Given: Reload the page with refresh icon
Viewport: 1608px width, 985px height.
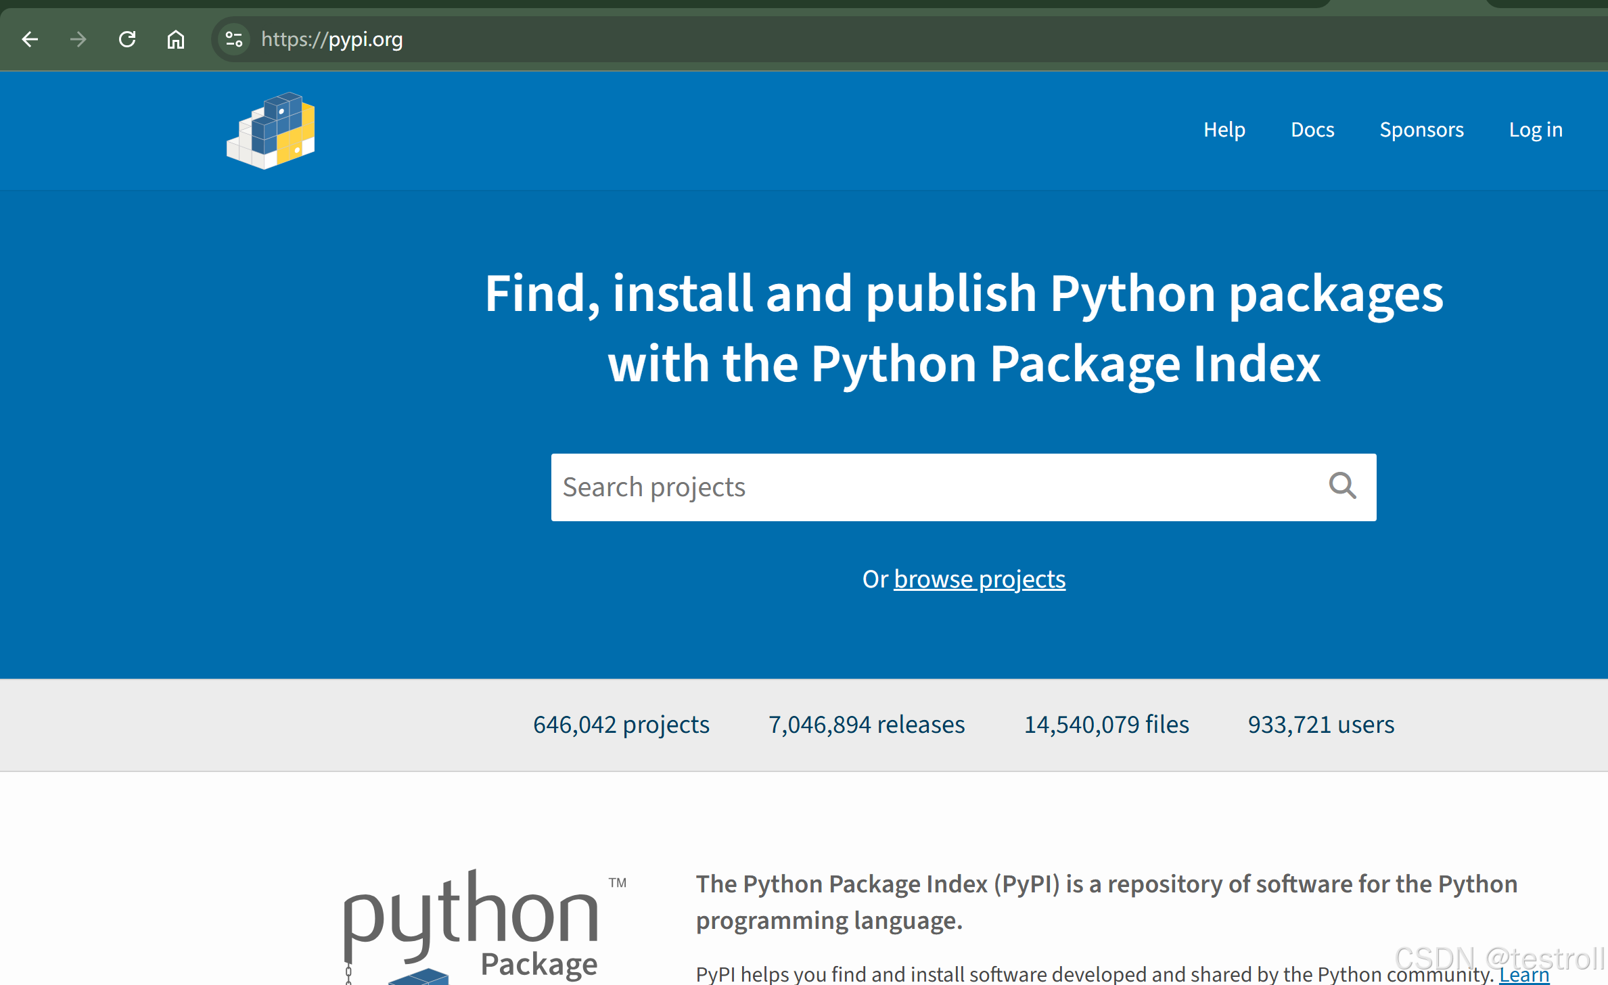Looking at the screenshot, I should tap(127, 39).
